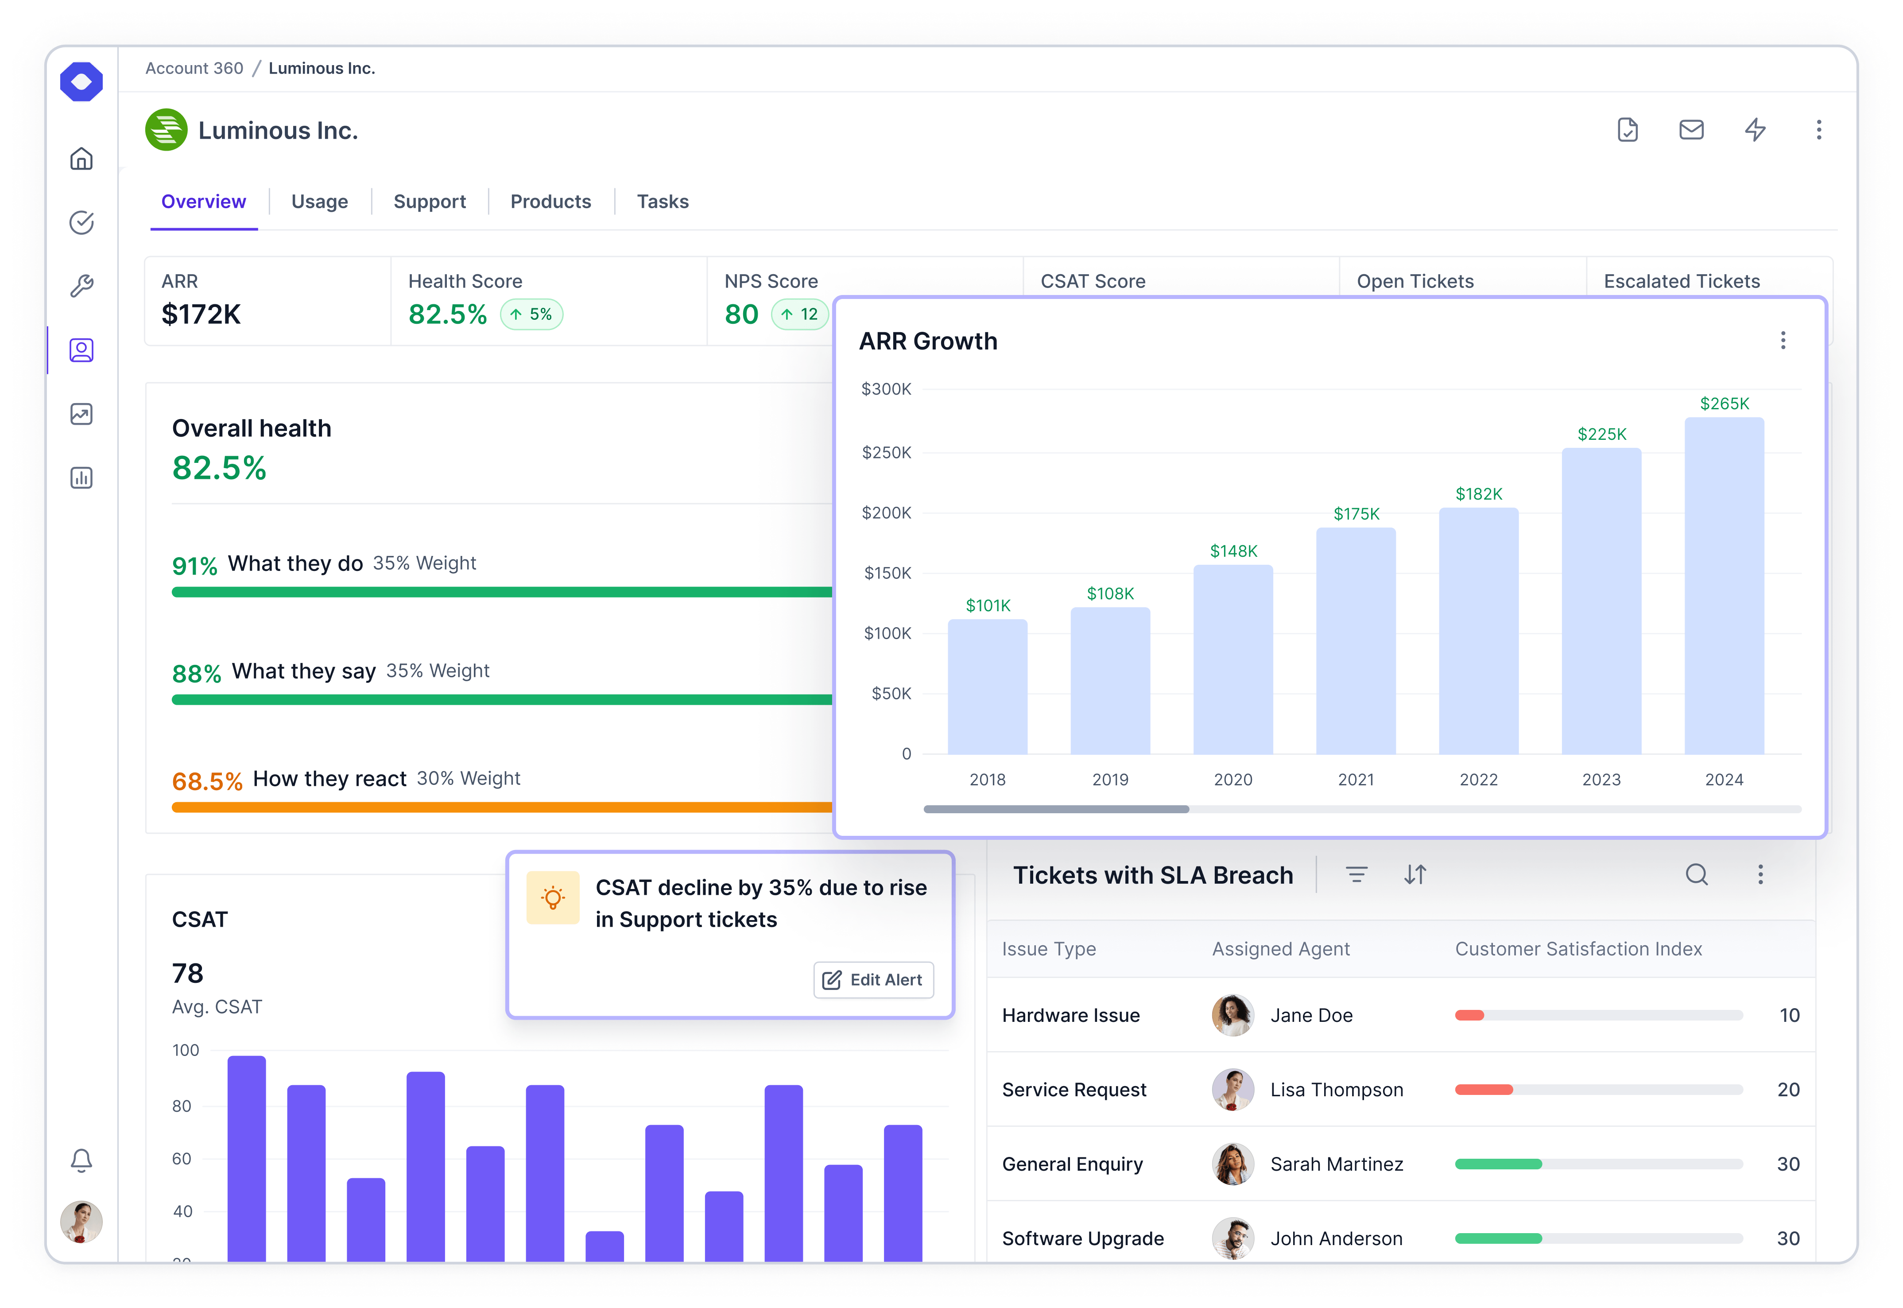The width and height of the screenshot is (1903, 1308).
Task: Open the Luminous Inc. header three-dot menu
Action: (1818, 129)
